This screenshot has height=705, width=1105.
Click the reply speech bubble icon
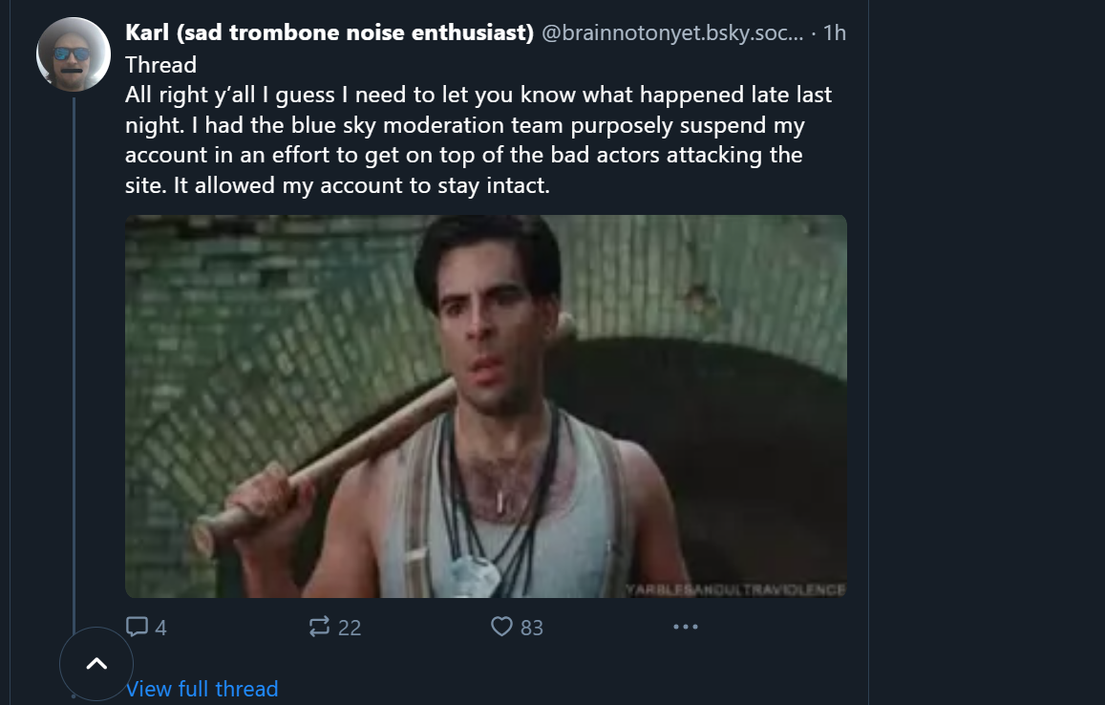pyautogui.click(x=138, y=627)
